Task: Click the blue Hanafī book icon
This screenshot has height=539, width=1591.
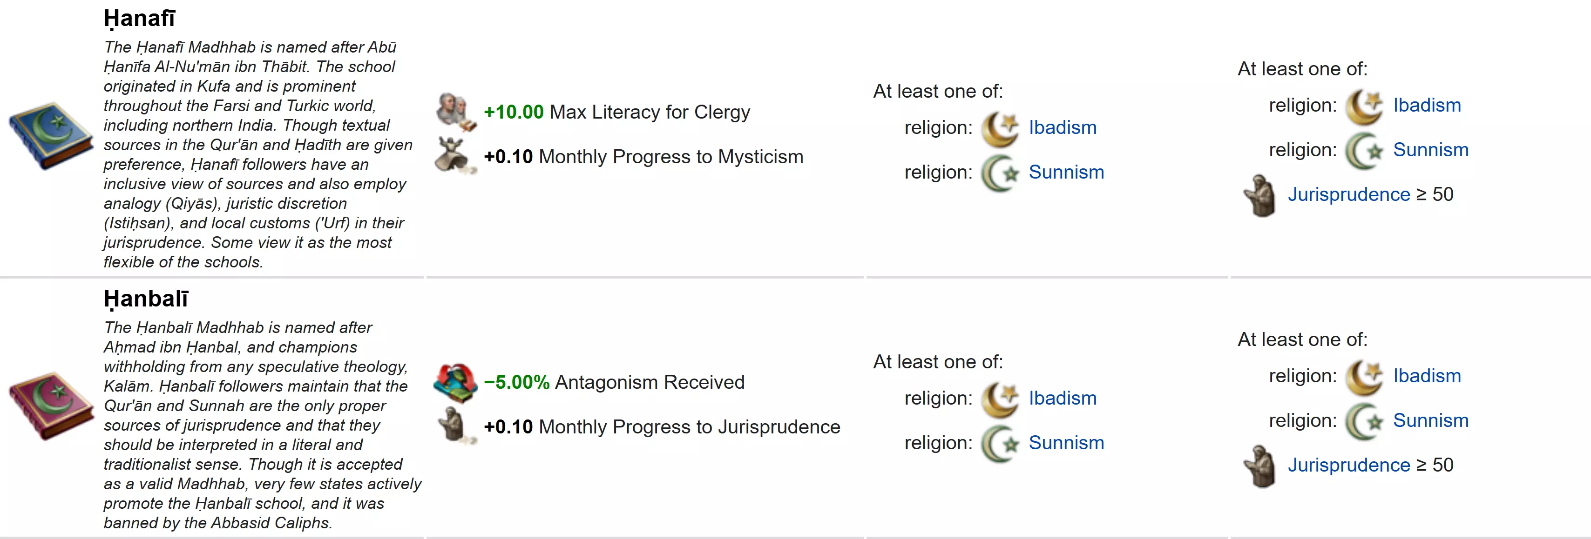Action: pyautogui.click(x=51, y=136)
